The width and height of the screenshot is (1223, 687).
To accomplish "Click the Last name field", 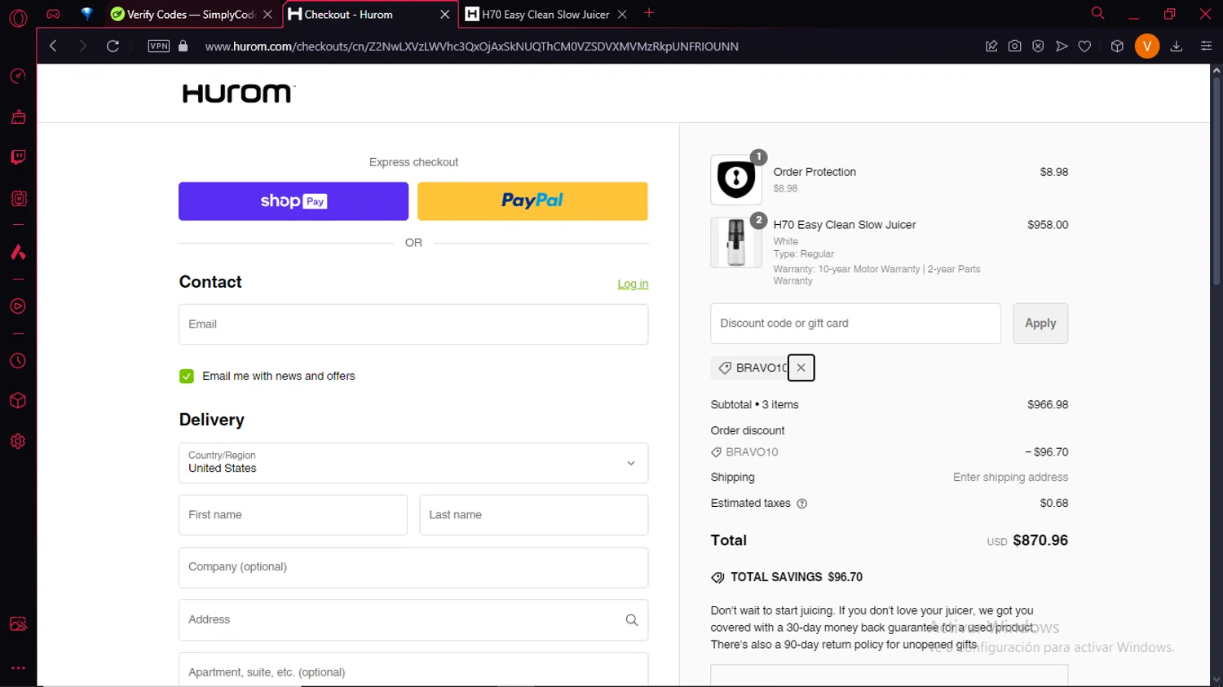I will click(534, 515).
